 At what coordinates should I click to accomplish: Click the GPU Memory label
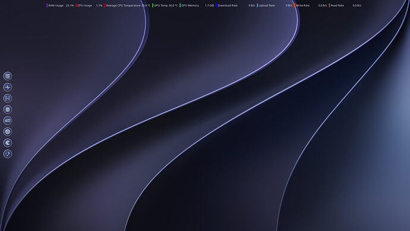pos(190,5)
